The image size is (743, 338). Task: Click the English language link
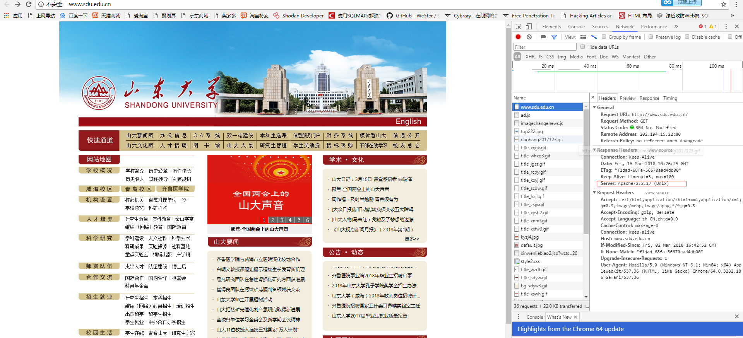click(408, 121)
